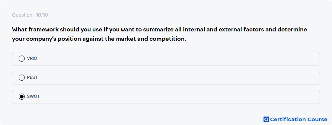Select the PEST radio button

(22, 78)
